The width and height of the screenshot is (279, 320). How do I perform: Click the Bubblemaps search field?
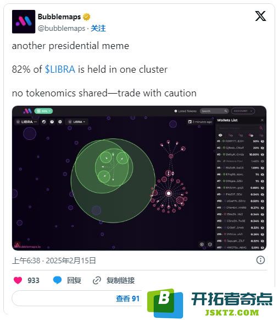[x=214, y=111]
